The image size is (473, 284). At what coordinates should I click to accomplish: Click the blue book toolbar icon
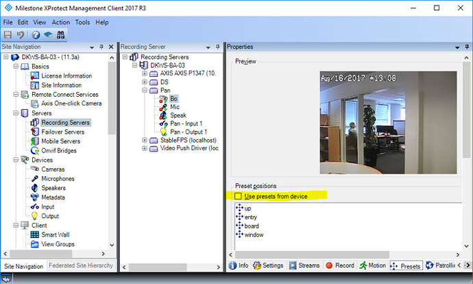[x=48, y=35]
